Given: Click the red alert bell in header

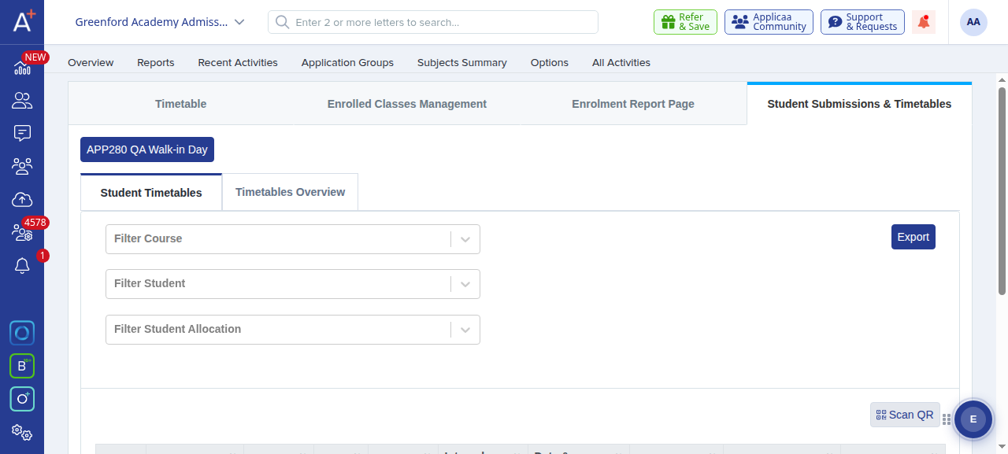Looking at the screenshot, I should [924, 22].
